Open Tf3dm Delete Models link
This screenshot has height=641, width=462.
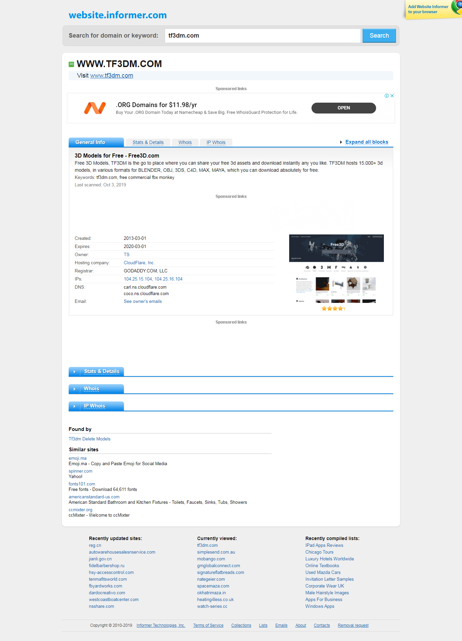(x=89, y=439)
